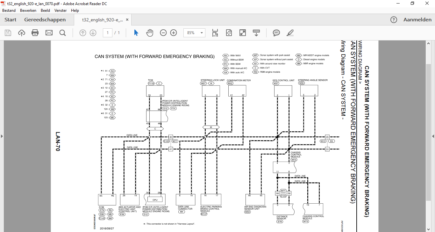Click the send by email envelope icon
Screen dimensions: 435x232
[49, 33]
